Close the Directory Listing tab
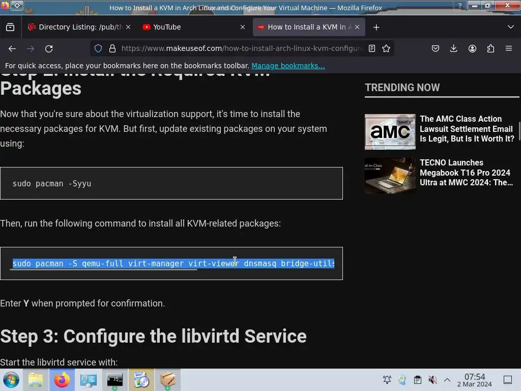 (128, 27)
